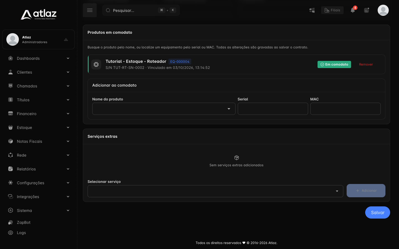The image size is (399, 249).
Task: Click the ZapBot chat bubble icon
Action: [x=11, y=222]
